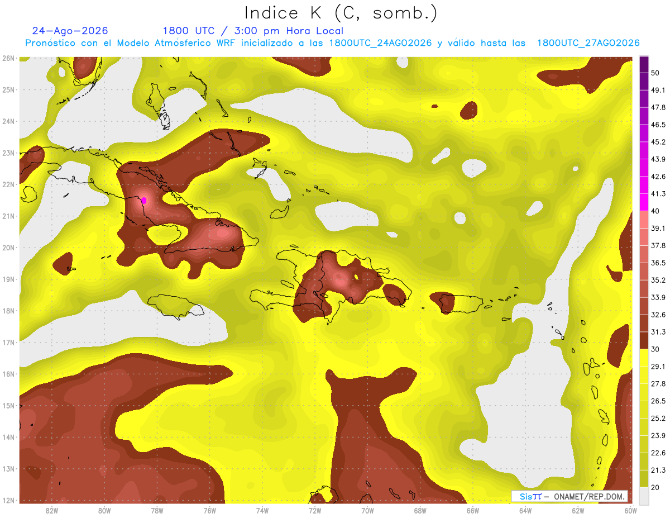Click the colorbar value '37.8'
Image resolution: width=670 pixels, height=518 pixels.
point(658,245)
